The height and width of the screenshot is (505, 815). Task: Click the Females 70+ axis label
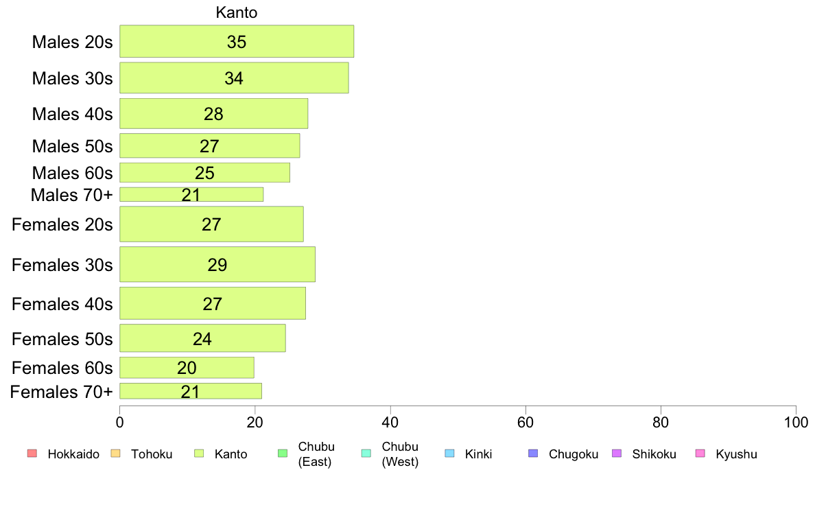click(x=61, y=392)
